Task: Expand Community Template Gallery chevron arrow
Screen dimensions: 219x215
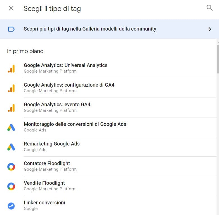Action: pos(210,29)
